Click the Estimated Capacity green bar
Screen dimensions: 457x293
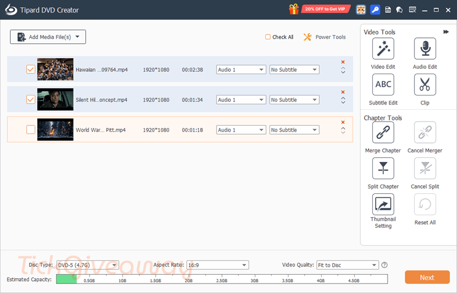point(66,279)
